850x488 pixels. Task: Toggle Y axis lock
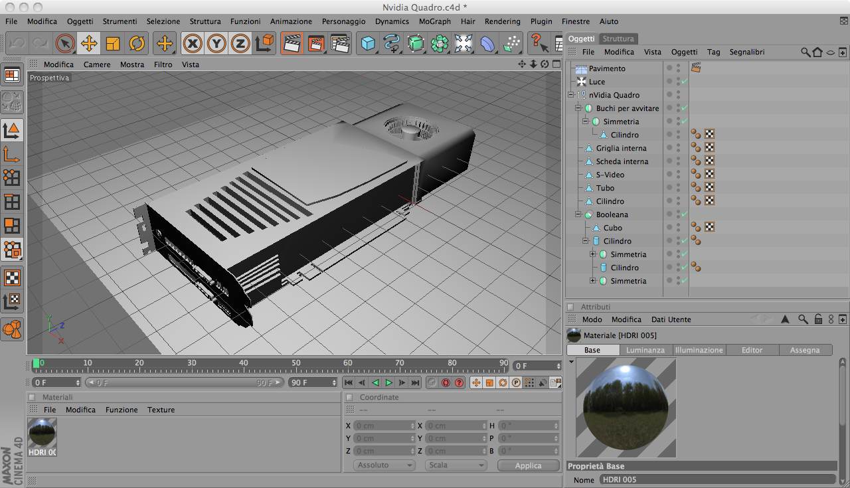click(x=216, y=44)
